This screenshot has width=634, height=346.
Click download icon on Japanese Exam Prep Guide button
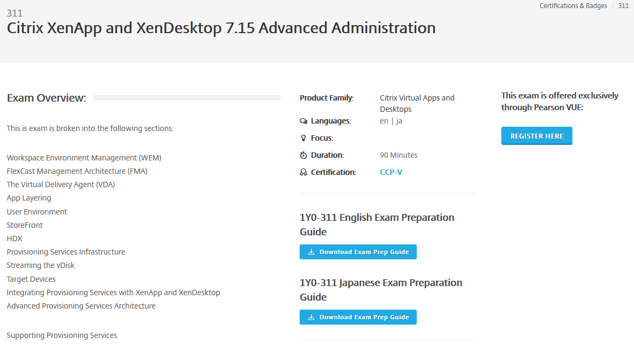click(311, 317)
